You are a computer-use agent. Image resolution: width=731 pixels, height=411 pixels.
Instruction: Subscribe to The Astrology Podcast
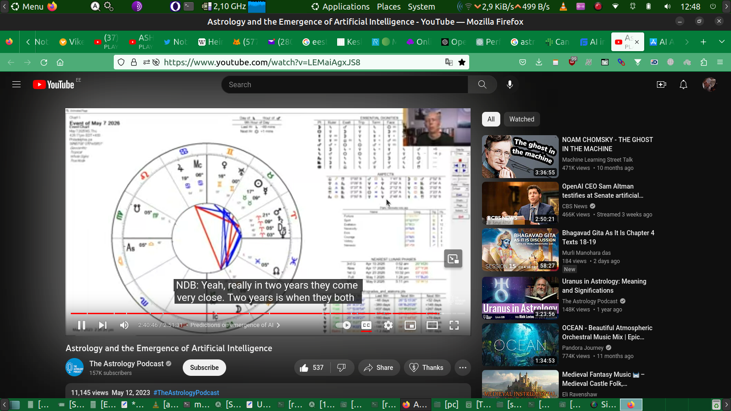(x=204, y=368)
